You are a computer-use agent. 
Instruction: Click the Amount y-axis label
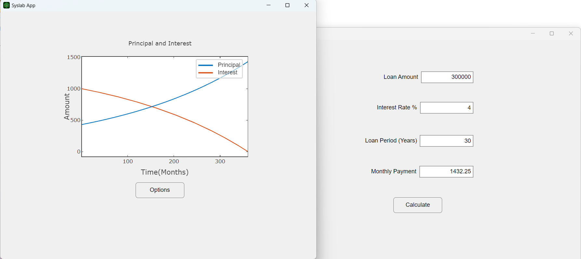tap(67, 106)
